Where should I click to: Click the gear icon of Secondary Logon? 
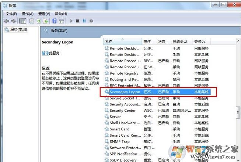tap(106, 92)
